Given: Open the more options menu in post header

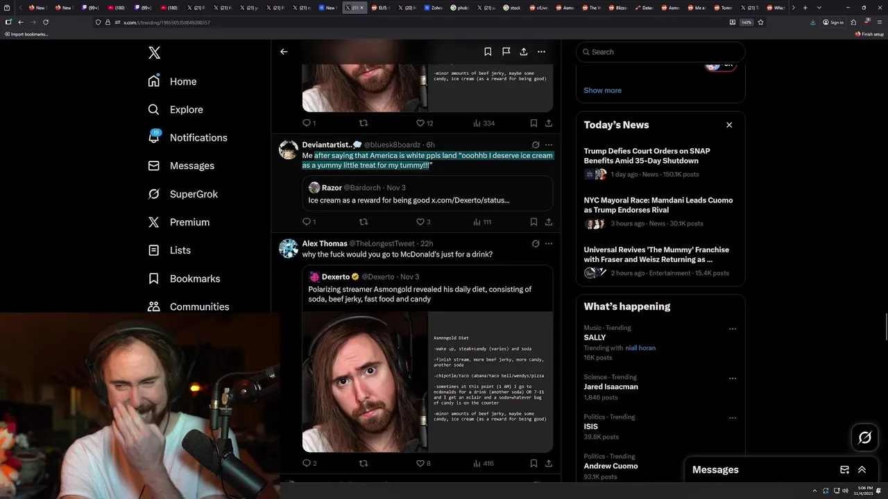Looking at the screenshot, I should pyautogui.click(x=541, y=51).
